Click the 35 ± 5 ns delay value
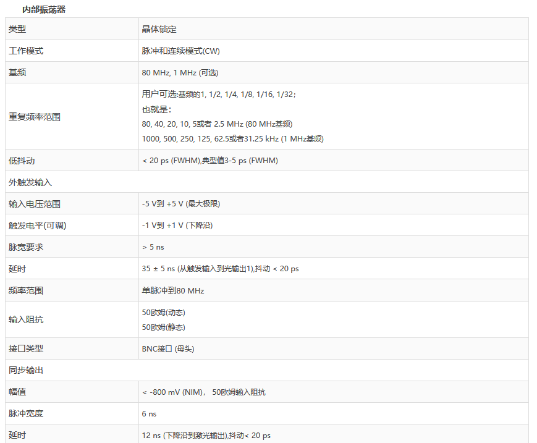This screenshot has width=537, height=443. click(x=220, y=269)
